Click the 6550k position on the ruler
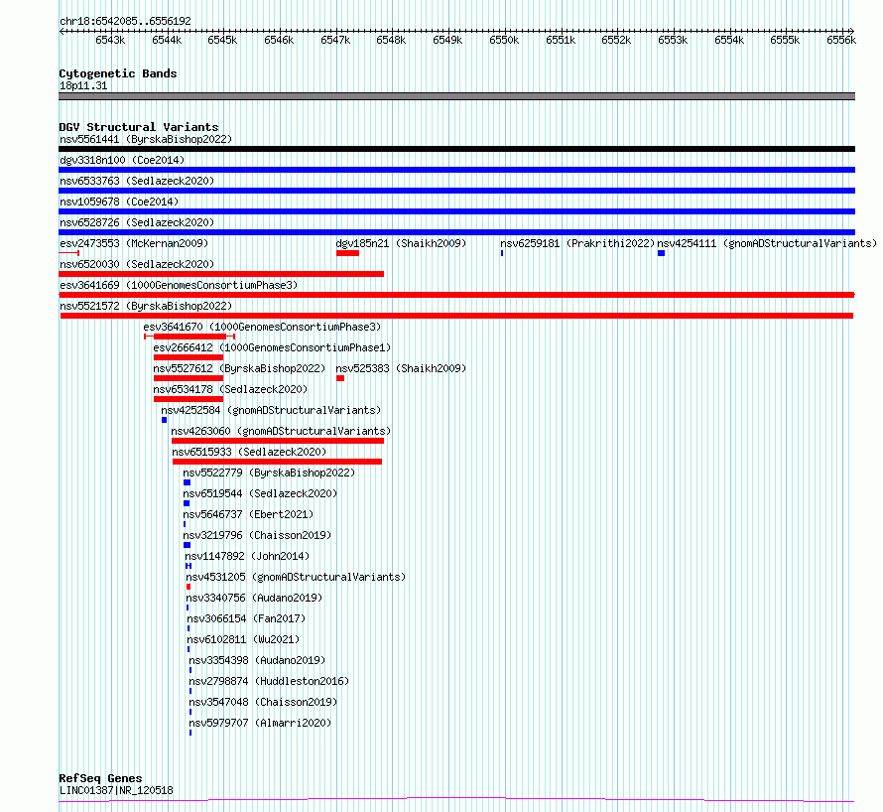This screenshot has height=812, width=883. 504,40
